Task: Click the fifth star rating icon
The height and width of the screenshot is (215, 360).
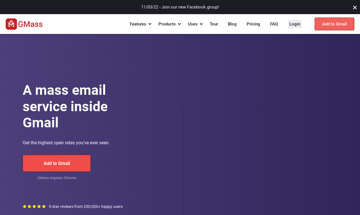Action: (44, 207)
